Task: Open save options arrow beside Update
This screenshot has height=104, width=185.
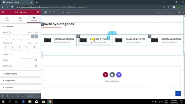Action: pyautogui.click(x=38, y=96)
